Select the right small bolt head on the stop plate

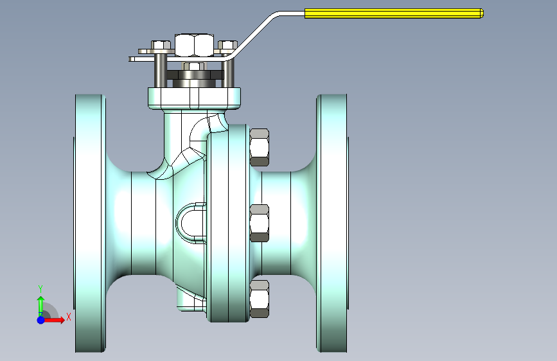pyautogui.click(x=227, y=45)
